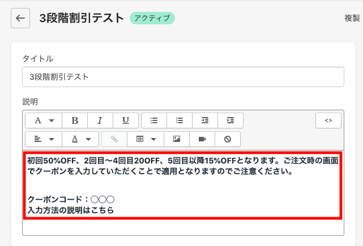This screenshot has height=246, width=363.
Task: Outdent the selected text
Action: pyautogui.click(x=205, y=120)
